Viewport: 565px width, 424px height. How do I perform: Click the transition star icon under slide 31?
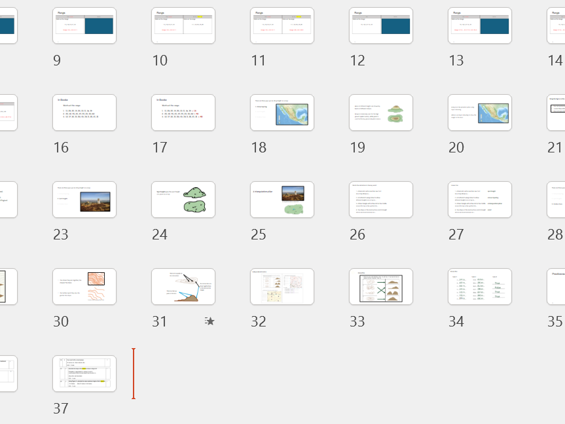tap(210, 321)
